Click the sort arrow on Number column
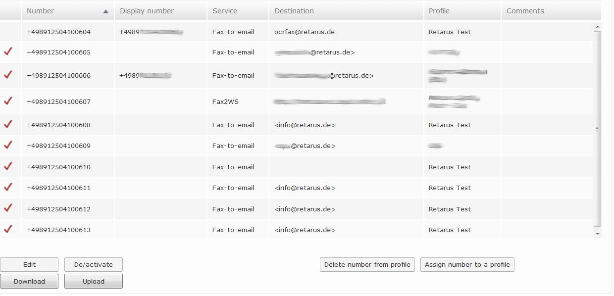614x296 pixels. 105,11
